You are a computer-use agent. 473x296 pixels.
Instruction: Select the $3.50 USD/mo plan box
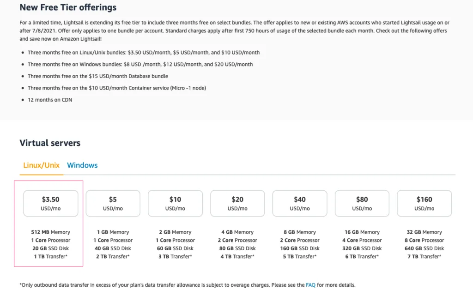[51, 203]
